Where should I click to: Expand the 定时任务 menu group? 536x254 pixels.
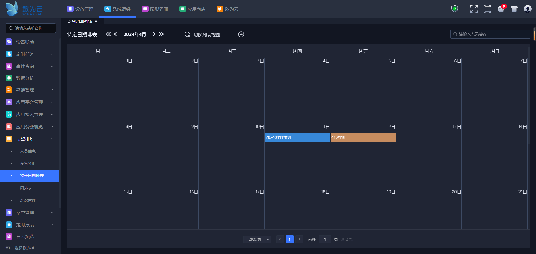point(52,54)
